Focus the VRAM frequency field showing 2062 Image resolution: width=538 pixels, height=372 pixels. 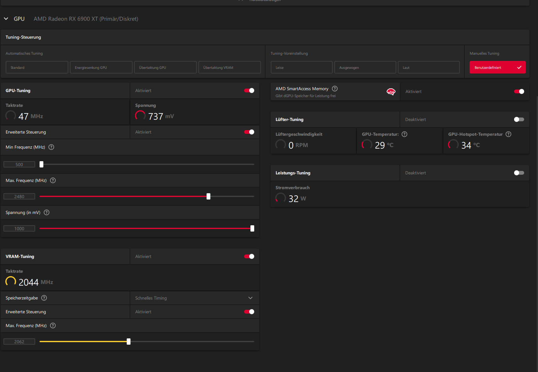(19, 342)
